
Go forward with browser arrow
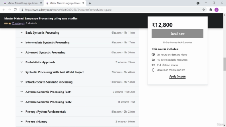(10, 10)
